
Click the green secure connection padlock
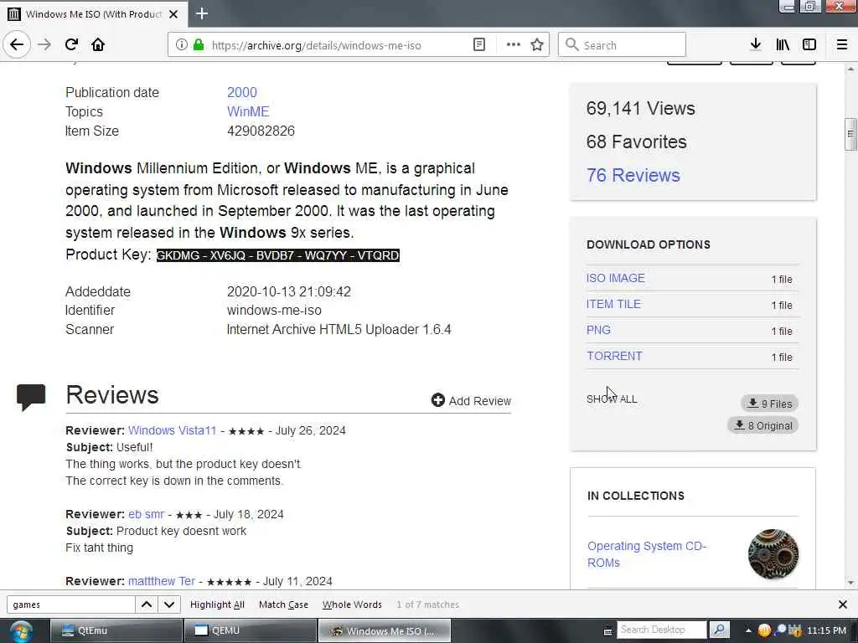click(198, 45)
